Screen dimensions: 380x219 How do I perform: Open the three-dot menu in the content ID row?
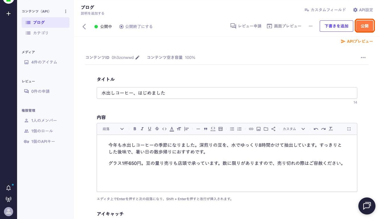(x=363, y=58)
